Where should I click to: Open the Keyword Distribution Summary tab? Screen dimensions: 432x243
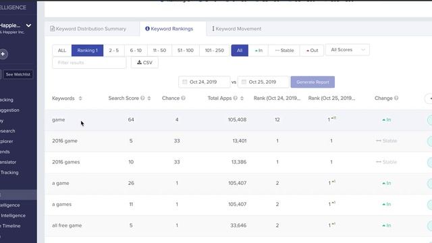(x=88, y=29)
